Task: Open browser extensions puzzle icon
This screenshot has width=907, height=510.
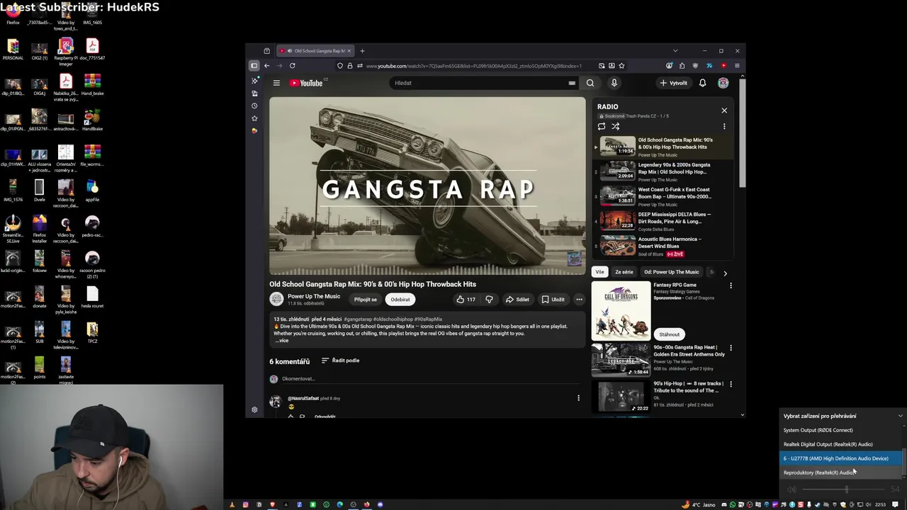Action: point(682,66)
